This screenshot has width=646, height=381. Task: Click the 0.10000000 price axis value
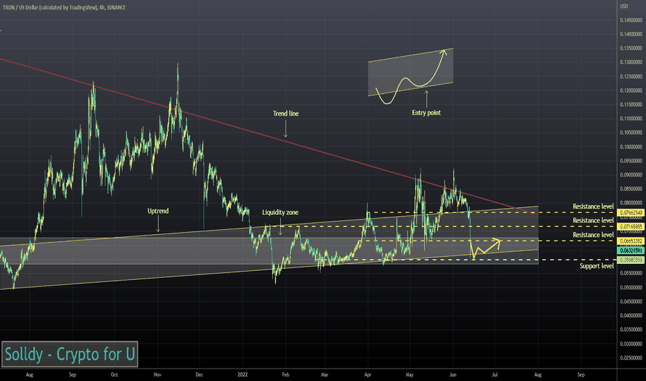[x=631, y=147]
